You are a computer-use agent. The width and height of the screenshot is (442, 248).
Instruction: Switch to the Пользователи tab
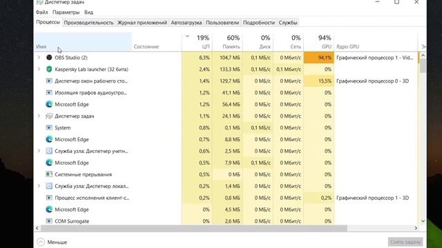click(222, 23)
